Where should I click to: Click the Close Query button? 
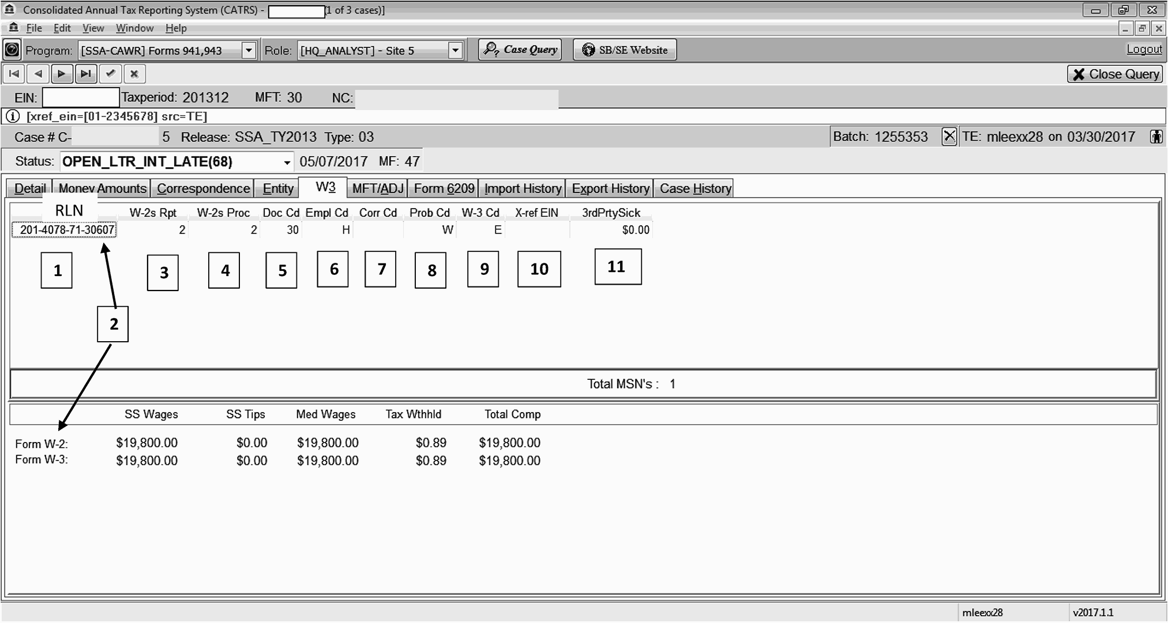pyautogui.click(x=1115, y=74)
